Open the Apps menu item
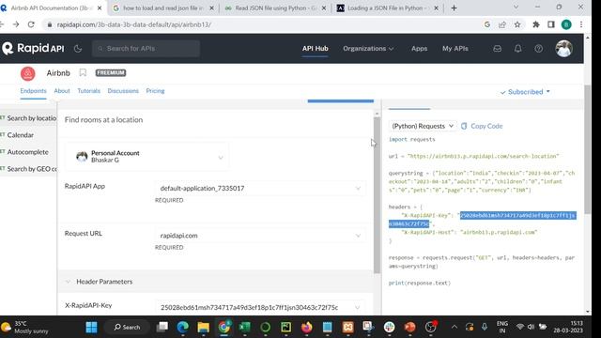This screenshot has width=601, height=338. (419, 49)
